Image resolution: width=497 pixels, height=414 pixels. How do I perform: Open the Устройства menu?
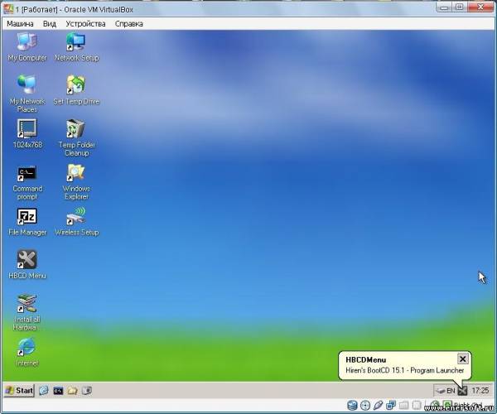click(x=85, y=24)
